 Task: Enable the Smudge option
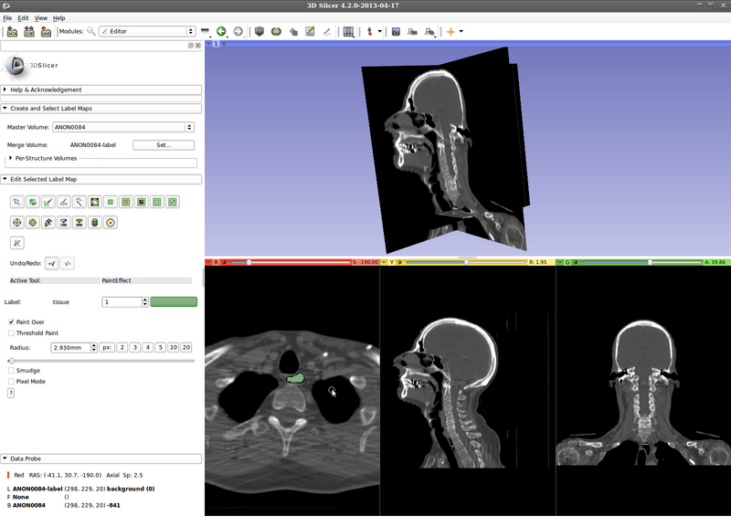[12, 370]
